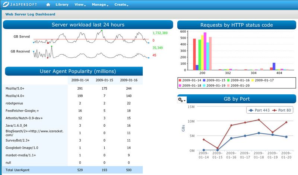This screenshot has height=175, width=298.
Task: Click the tall magenta bar for status 200
Action: [x=205, y=51]
